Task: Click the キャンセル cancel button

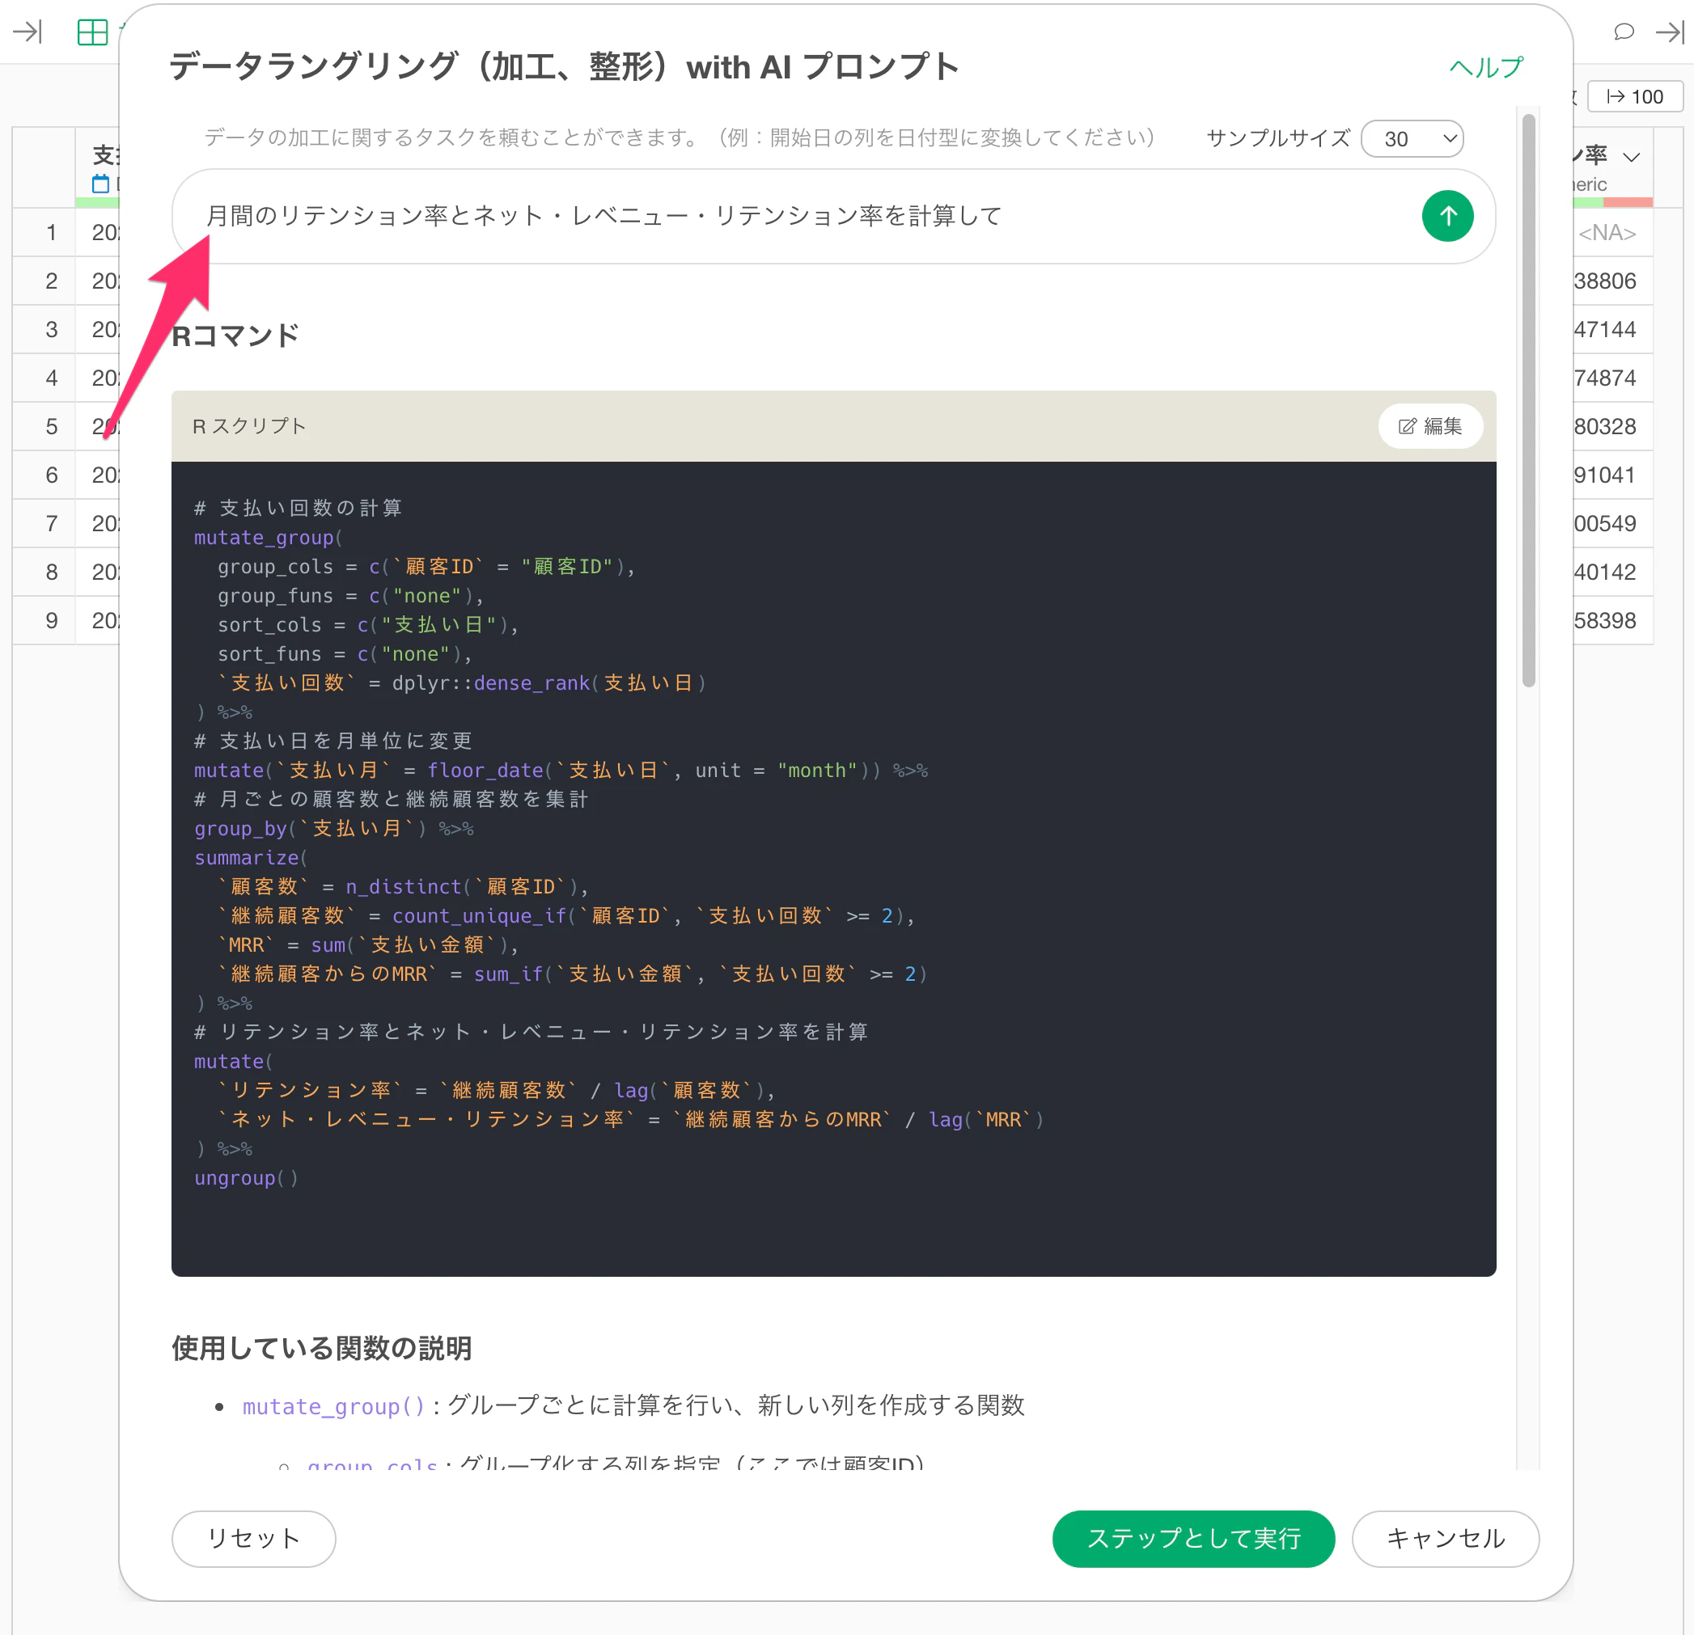Action: [x=1444, y=1537]
